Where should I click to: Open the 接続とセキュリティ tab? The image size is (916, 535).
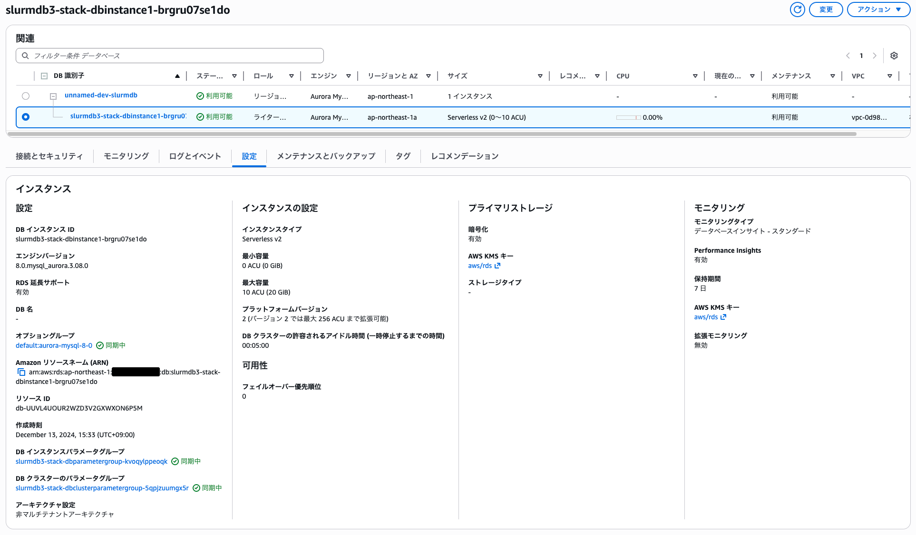(49, 156)
